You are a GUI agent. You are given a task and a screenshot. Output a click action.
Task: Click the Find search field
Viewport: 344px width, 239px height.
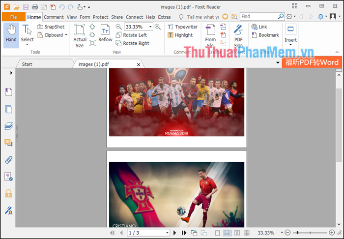click(259, 16)
